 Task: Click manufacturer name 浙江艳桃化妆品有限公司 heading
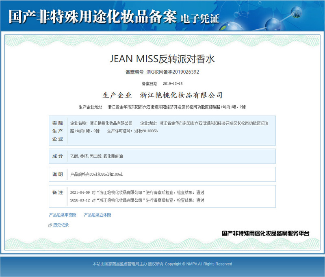click(x=181, y=95)
